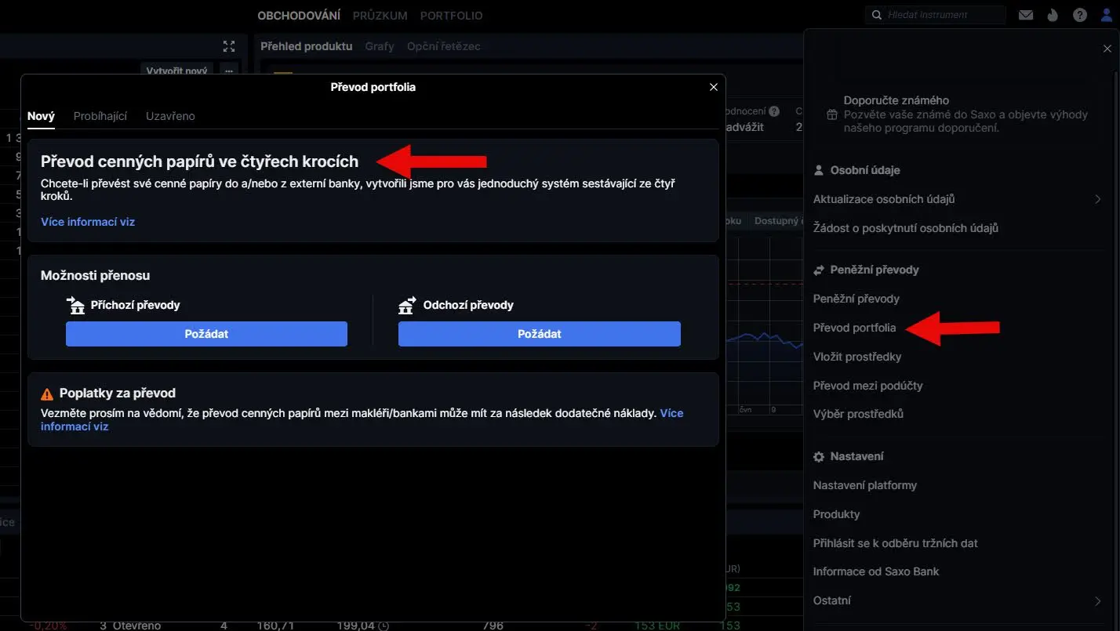Request incoming transfer with Požádat button
1120x631 pixels.
click(x=206, y=334)
